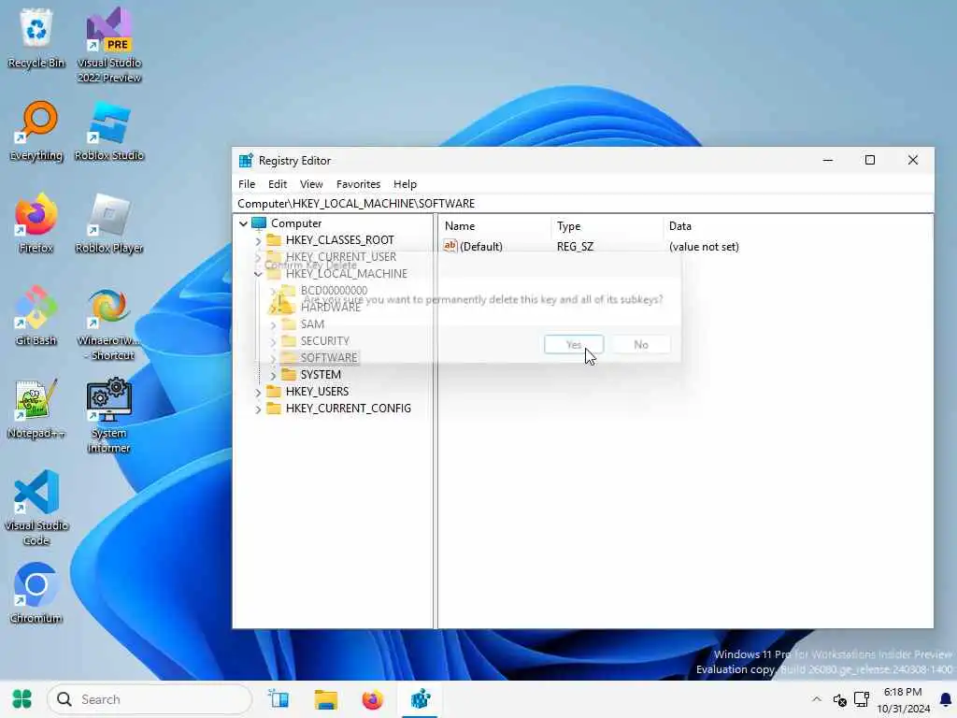The image size is (957, 718).
Task: Expand the SAM key chevron
Action: (273, 324)
